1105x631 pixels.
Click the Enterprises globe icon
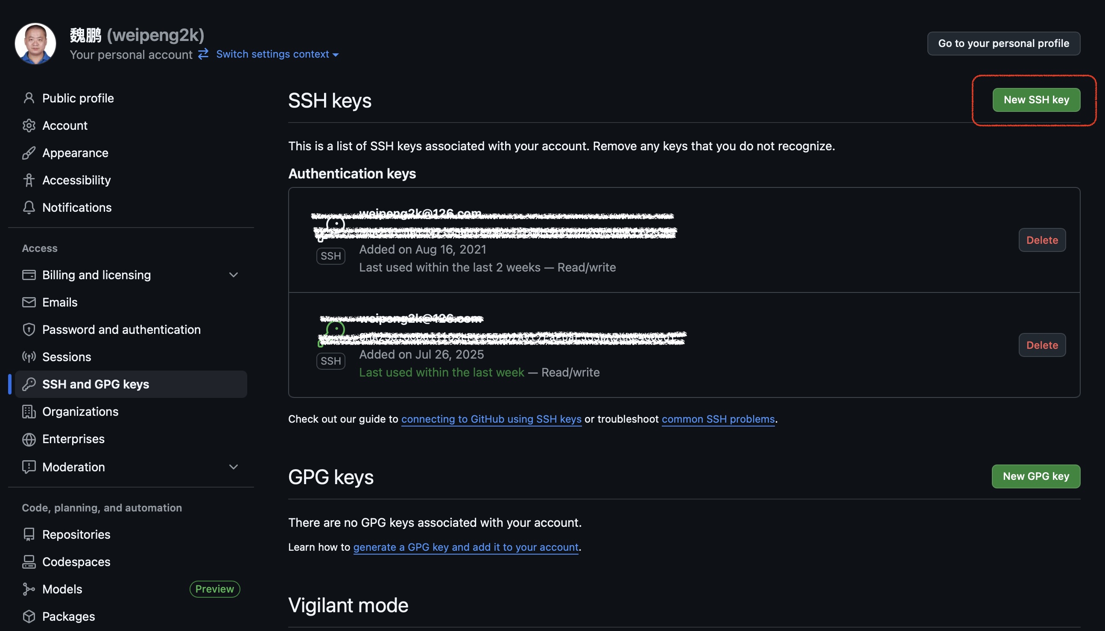(x=29, y=439)
